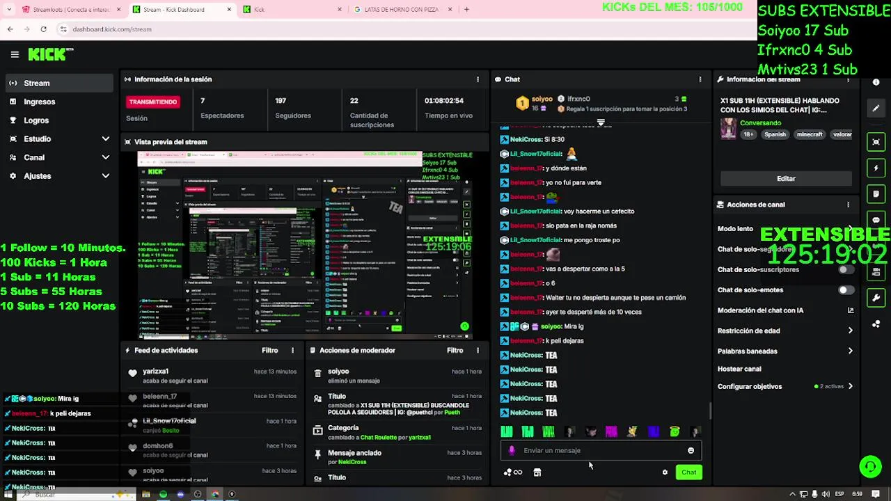The image size is (891, 501).
Task: Open Acciones de canal three-dot menu
Action: tap(848, 205)
